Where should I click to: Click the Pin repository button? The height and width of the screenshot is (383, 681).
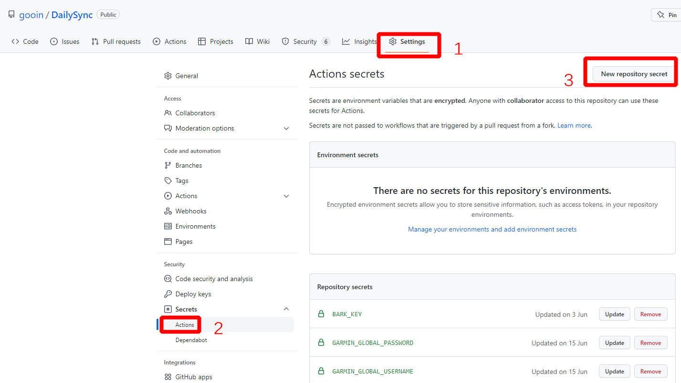coord(666,15)
